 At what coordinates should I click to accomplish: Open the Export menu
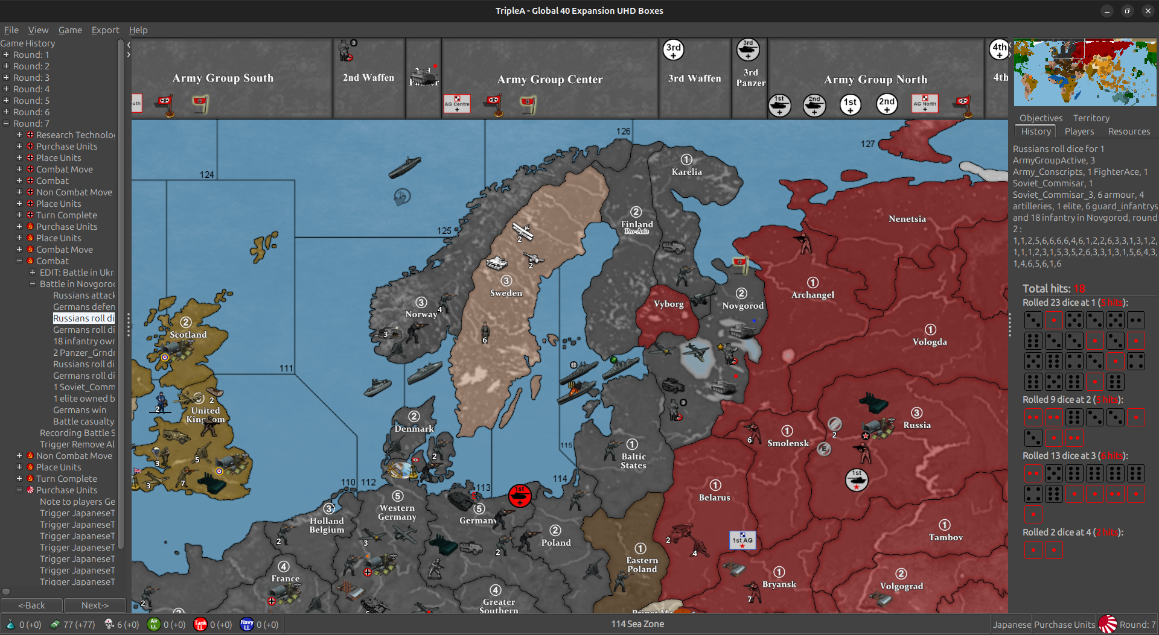[105, 30]
